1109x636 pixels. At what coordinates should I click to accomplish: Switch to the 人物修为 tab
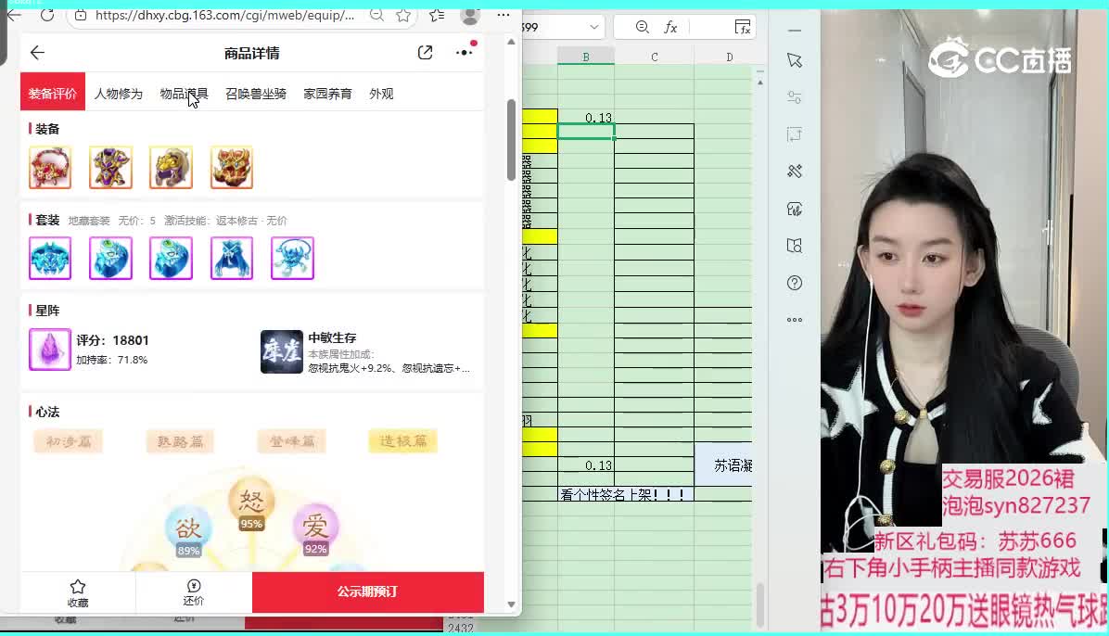coord(118,94)
